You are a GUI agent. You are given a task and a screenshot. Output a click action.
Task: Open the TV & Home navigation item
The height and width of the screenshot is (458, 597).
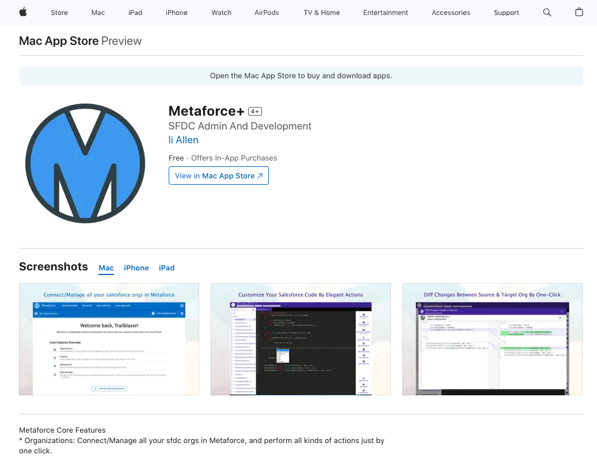[x=321, y=13]
